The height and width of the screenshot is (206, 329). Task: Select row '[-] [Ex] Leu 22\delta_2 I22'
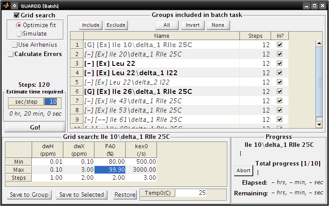click(161, 82)
